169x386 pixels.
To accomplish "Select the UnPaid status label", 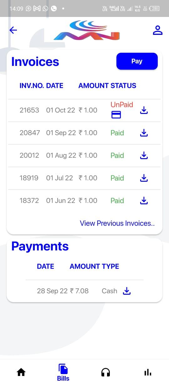I will (x=122, y=105).
